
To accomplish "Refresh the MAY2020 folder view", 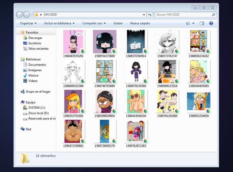I will [x=150, y=15].
